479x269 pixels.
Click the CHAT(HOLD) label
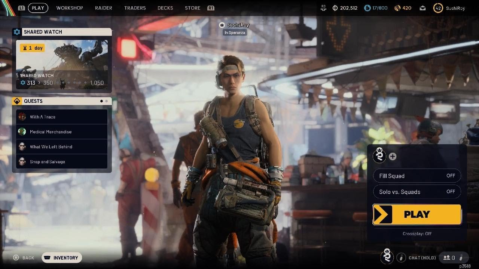click(x=422, y=258)
